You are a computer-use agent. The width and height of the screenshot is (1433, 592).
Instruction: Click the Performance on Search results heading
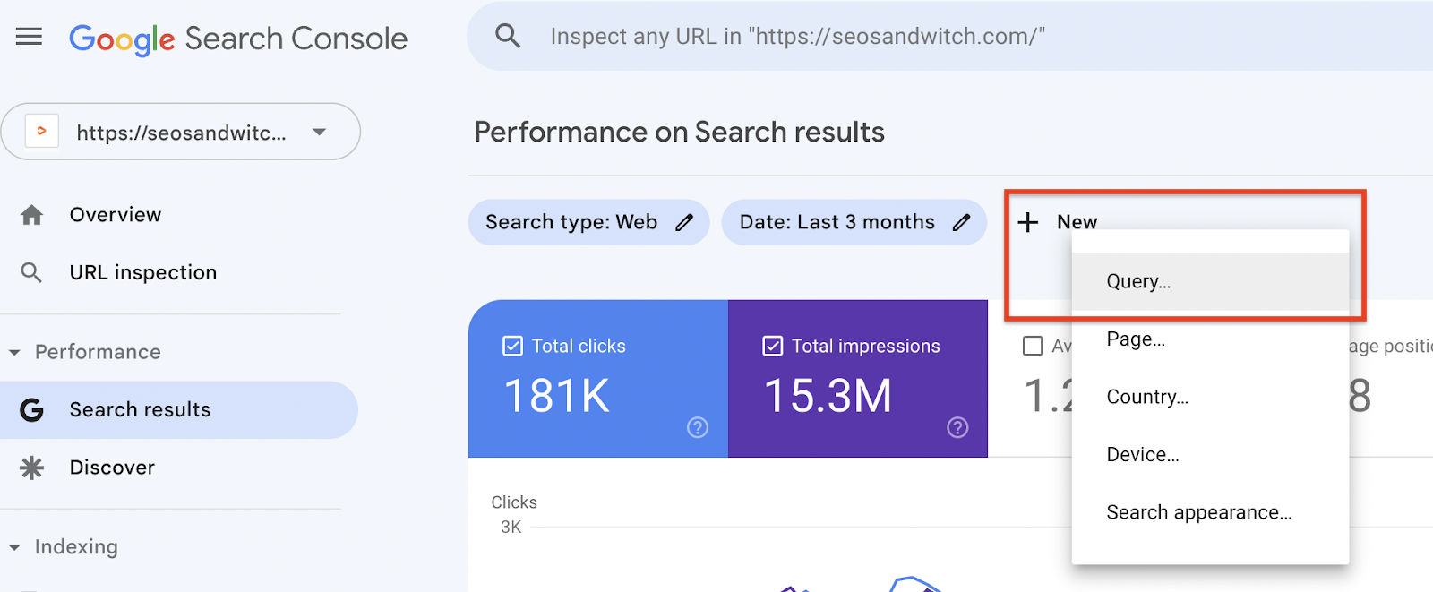pos(680,132)
